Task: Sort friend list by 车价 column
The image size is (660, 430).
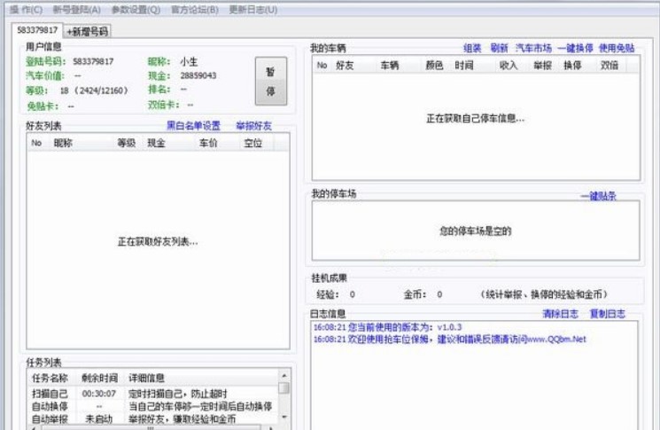Action: 208,144
